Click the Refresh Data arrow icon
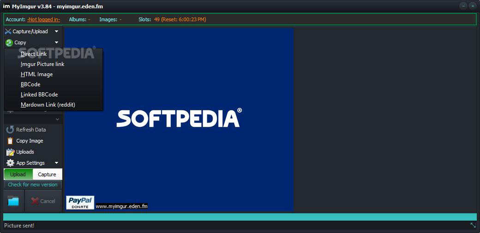Viewport: 480px width, 233px height. [10, 130]
